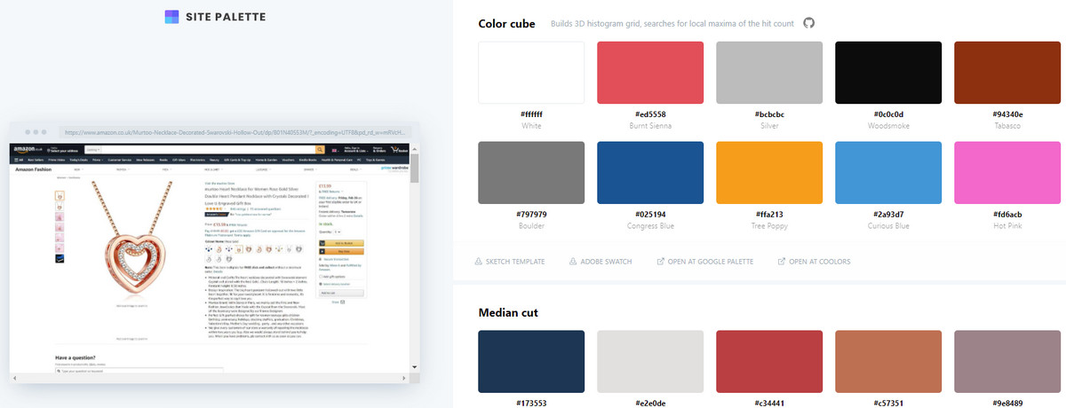Click the URL bar of the preview browser
This screenshot has height=408, width=1066.
[x=236, y=131]
